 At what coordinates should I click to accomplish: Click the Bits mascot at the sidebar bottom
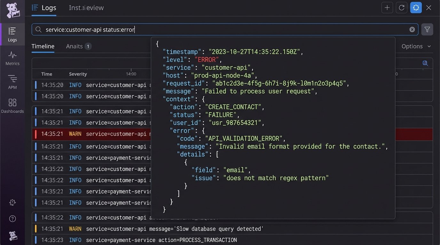click(12, 236)
